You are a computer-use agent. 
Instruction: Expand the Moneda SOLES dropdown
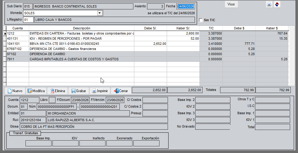pyautogui.click(x=100, y=13)
